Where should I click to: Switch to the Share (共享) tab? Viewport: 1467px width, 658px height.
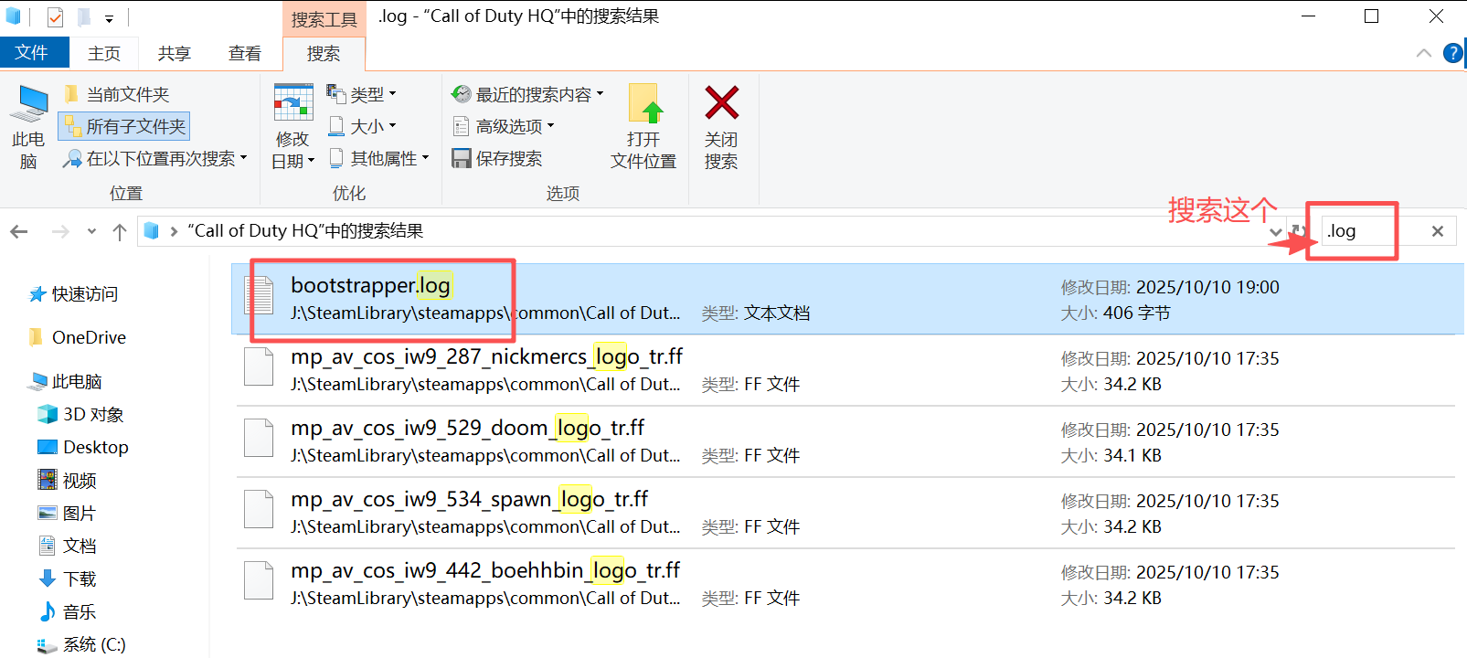pos(174,54)
